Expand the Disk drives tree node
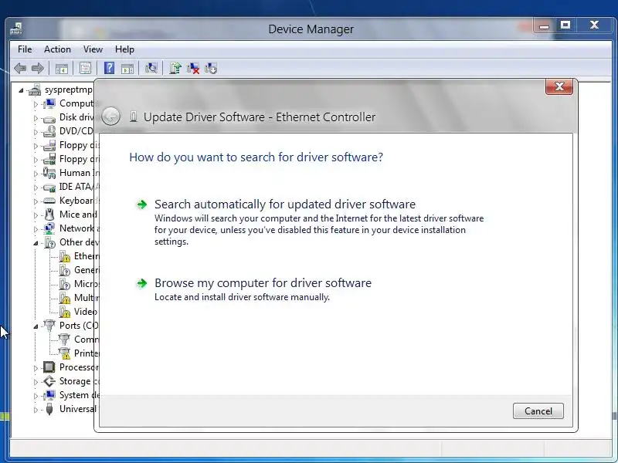618x463 pixels. point(36,118)
